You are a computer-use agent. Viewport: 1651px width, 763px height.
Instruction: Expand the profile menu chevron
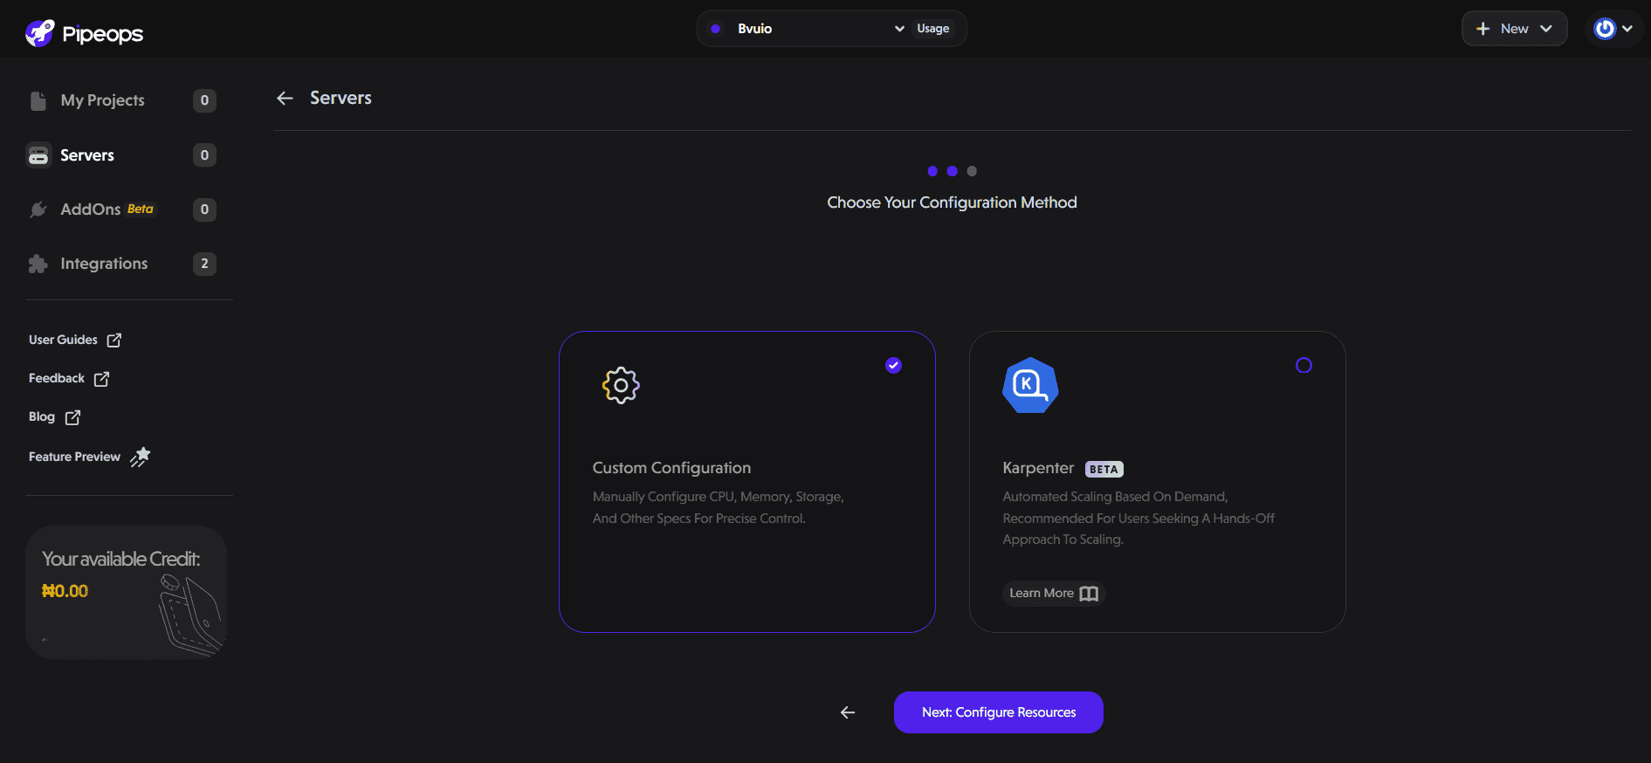1627,29
